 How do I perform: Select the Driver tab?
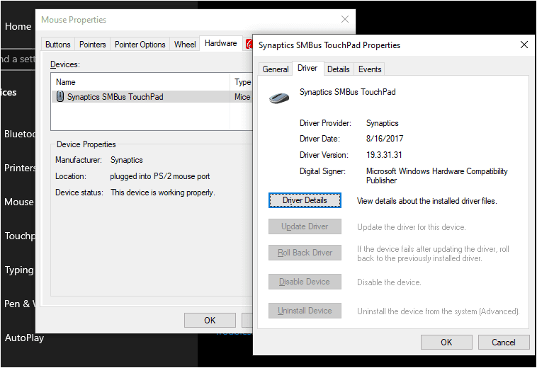[x=307, y=68]
